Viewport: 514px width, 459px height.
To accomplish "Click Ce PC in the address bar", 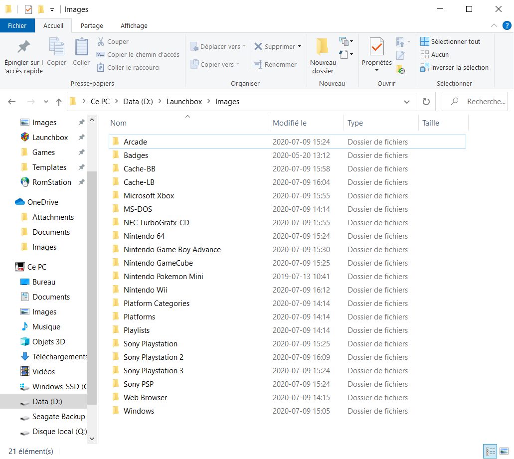I will (x=100, y=102).
